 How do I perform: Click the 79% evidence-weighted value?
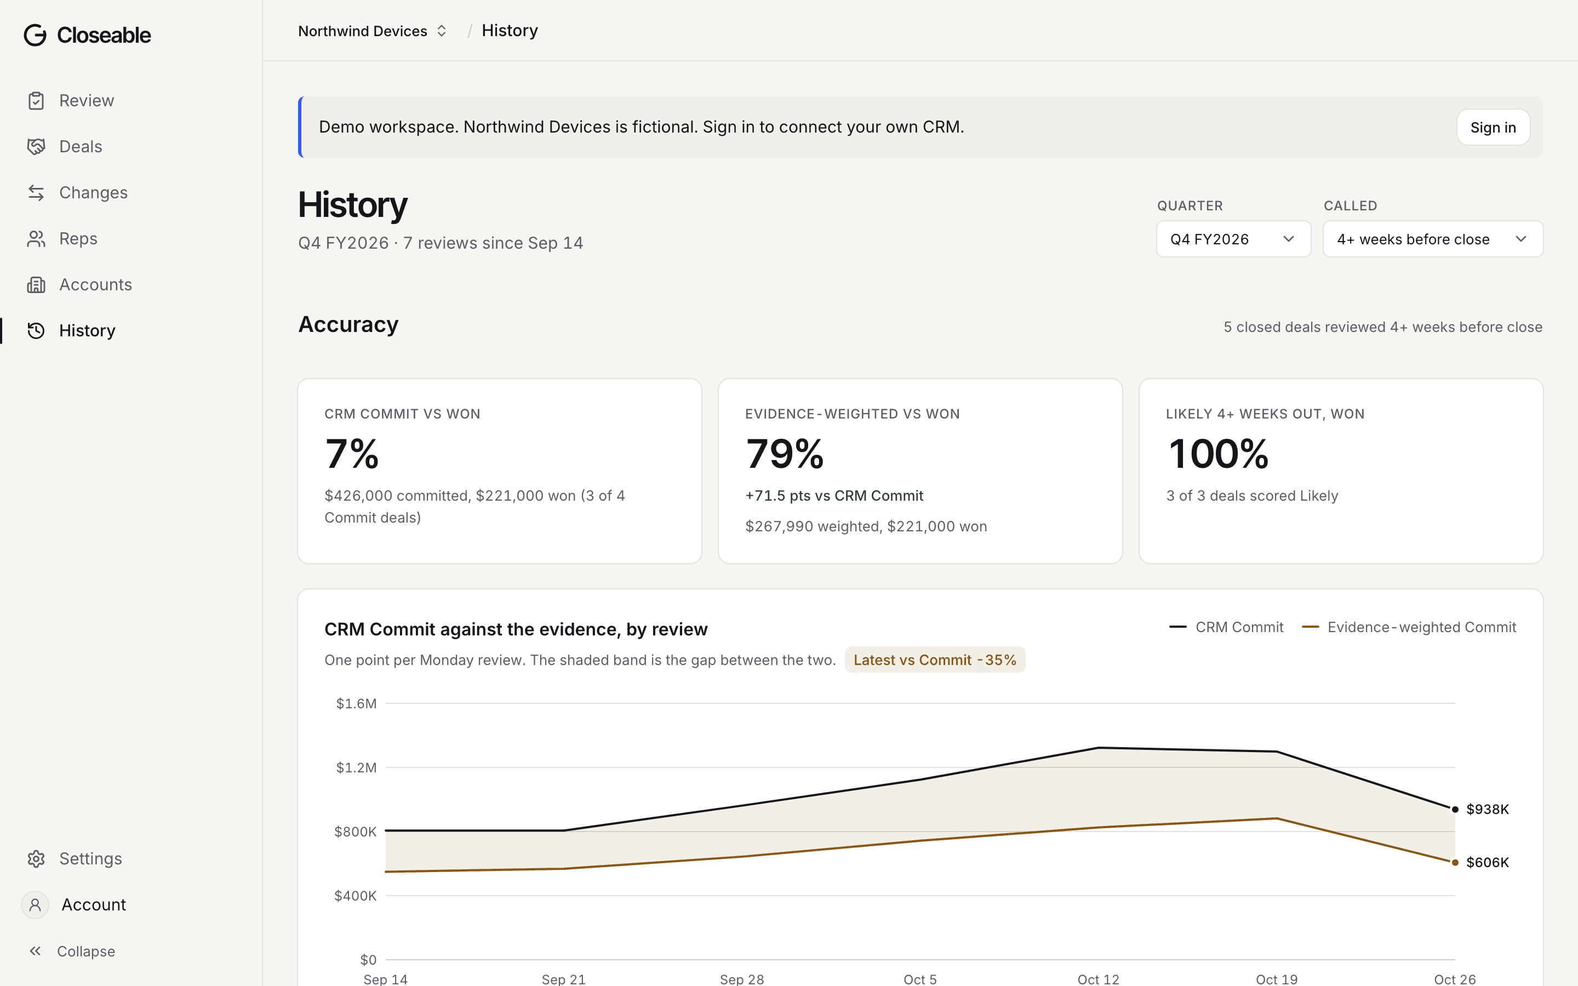(785, 454)
